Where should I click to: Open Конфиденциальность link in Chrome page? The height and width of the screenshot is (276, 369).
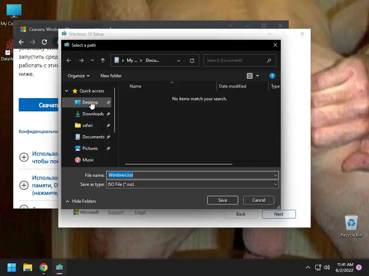point(38,132)
